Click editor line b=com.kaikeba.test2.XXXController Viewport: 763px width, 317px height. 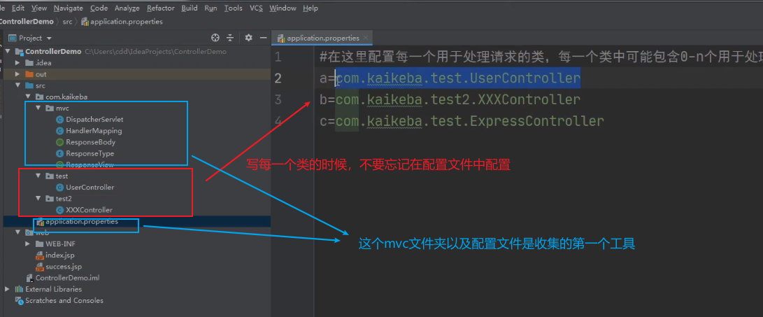[450, 100]
